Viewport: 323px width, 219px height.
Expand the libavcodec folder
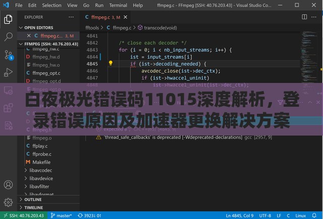(40, 170)
